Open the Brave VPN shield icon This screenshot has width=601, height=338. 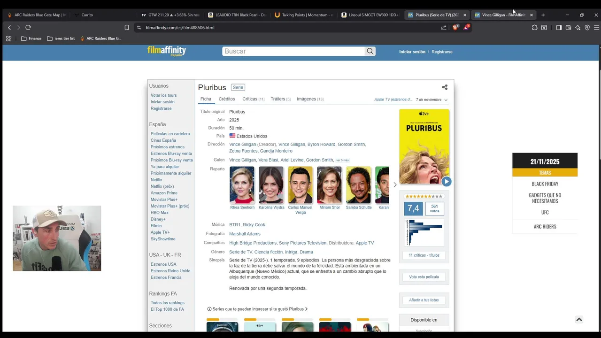(x=587, y=28)
